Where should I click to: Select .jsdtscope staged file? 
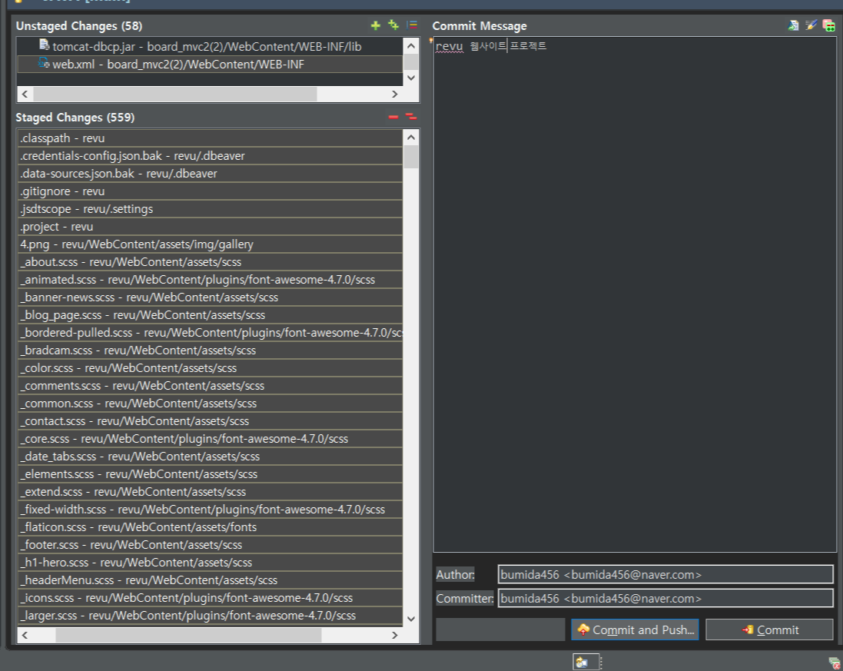[x=211, y=209]
